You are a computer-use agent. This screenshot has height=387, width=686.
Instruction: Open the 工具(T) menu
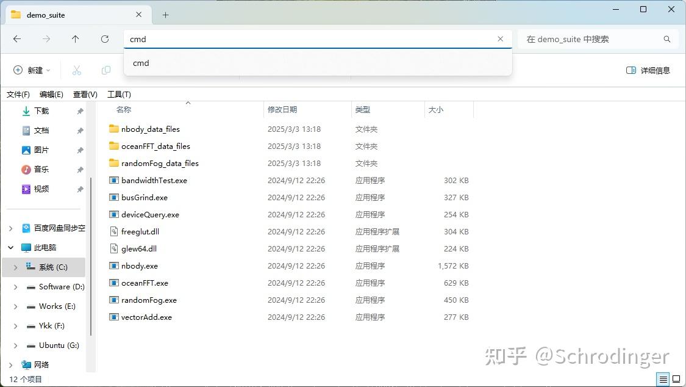click(x=118, y=94)
